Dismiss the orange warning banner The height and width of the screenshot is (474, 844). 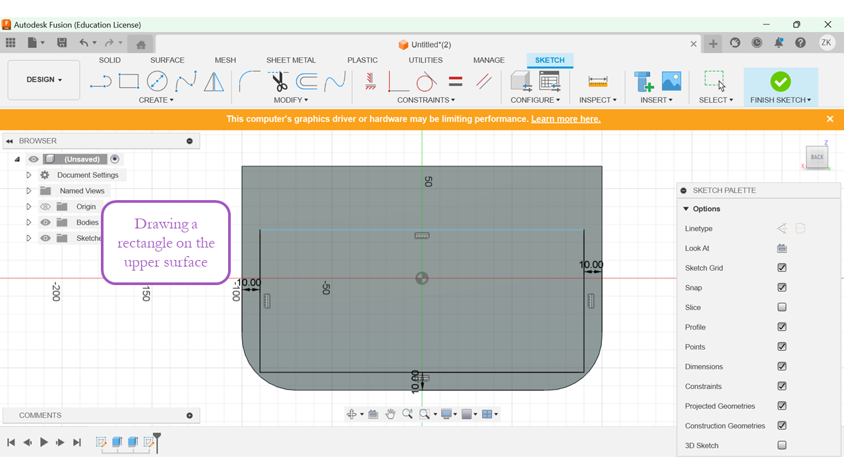pos(830,119)
